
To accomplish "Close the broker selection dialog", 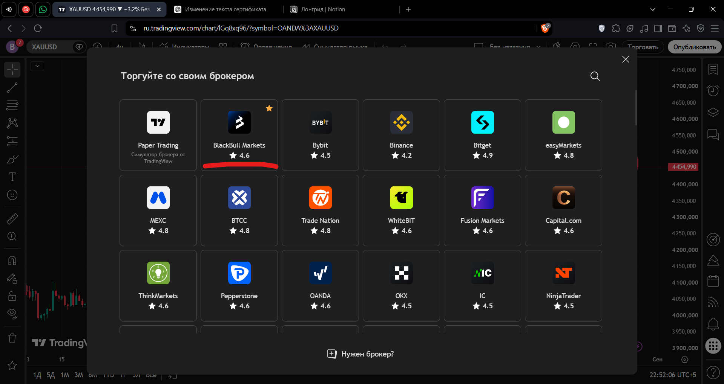I will point(626,59).
